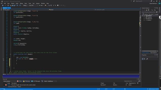
Task: Click the Save All icon
Action: click(x=15, y=5)
